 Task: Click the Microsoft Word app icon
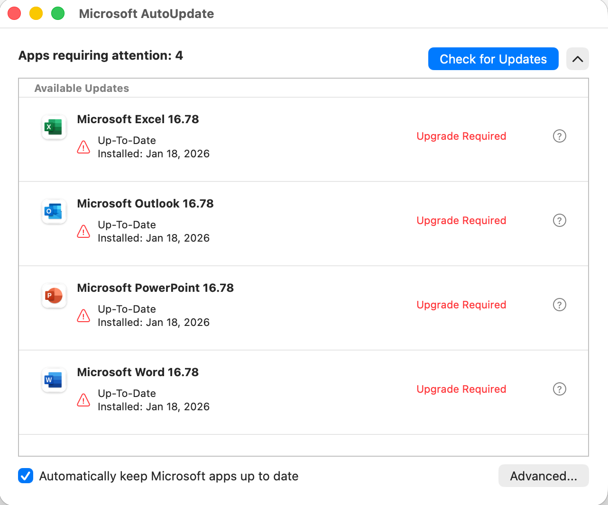click(x=54, y=380)
